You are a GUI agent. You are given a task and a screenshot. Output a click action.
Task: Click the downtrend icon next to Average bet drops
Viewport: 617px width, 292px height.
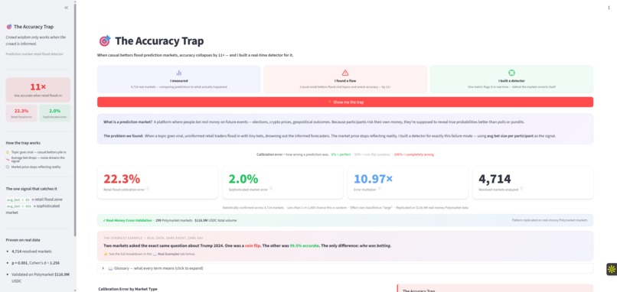(x=8, y=159)
